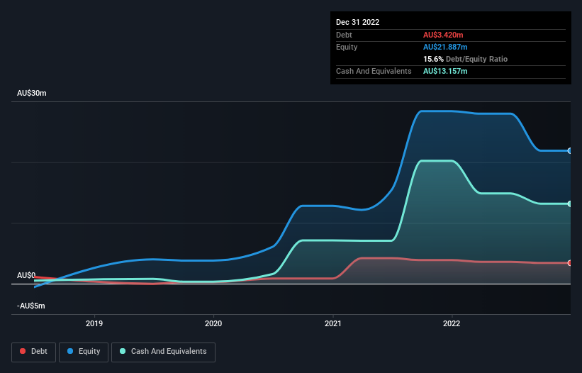Click the 2021 axis label
The image size is (582, 373).
pyautogui.click(x=333, y=323)
